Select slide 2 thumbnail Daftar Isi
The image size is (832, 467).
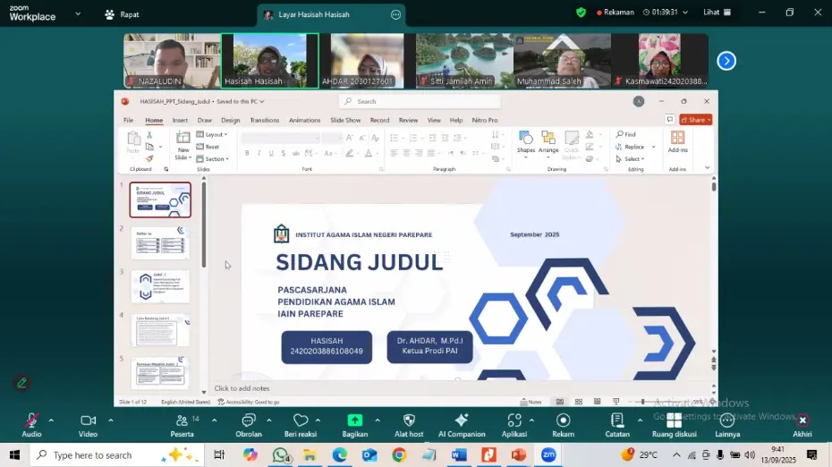pyautogui.click(x=160, y=243)
